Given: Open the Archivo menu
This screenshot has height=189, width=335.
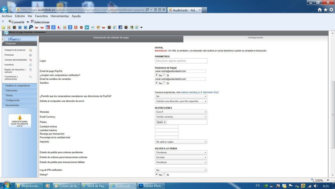Looking at the screenshot, I should click(x=7, y=16).
